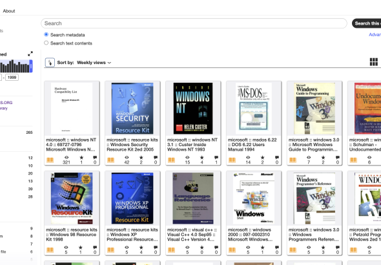The height and width of the screenshot is (265, 381).
Task: Open the Inside Windows NT book thumbnail
Action: click(193, 109)
